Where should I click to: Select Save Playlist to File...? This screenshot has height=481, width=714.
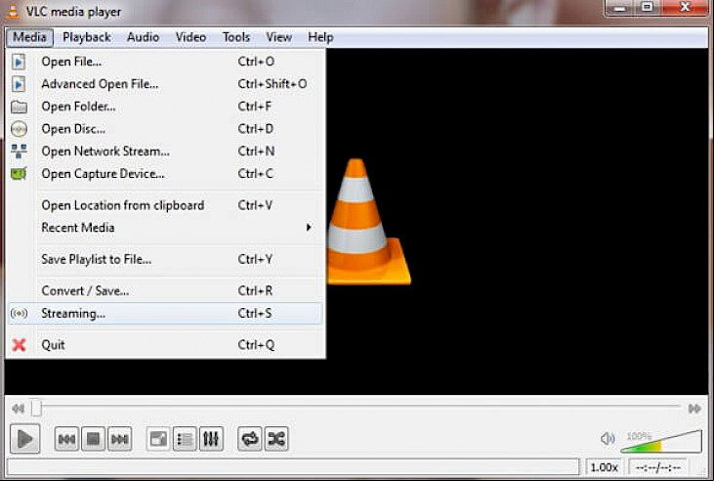[x=165, y=259]
